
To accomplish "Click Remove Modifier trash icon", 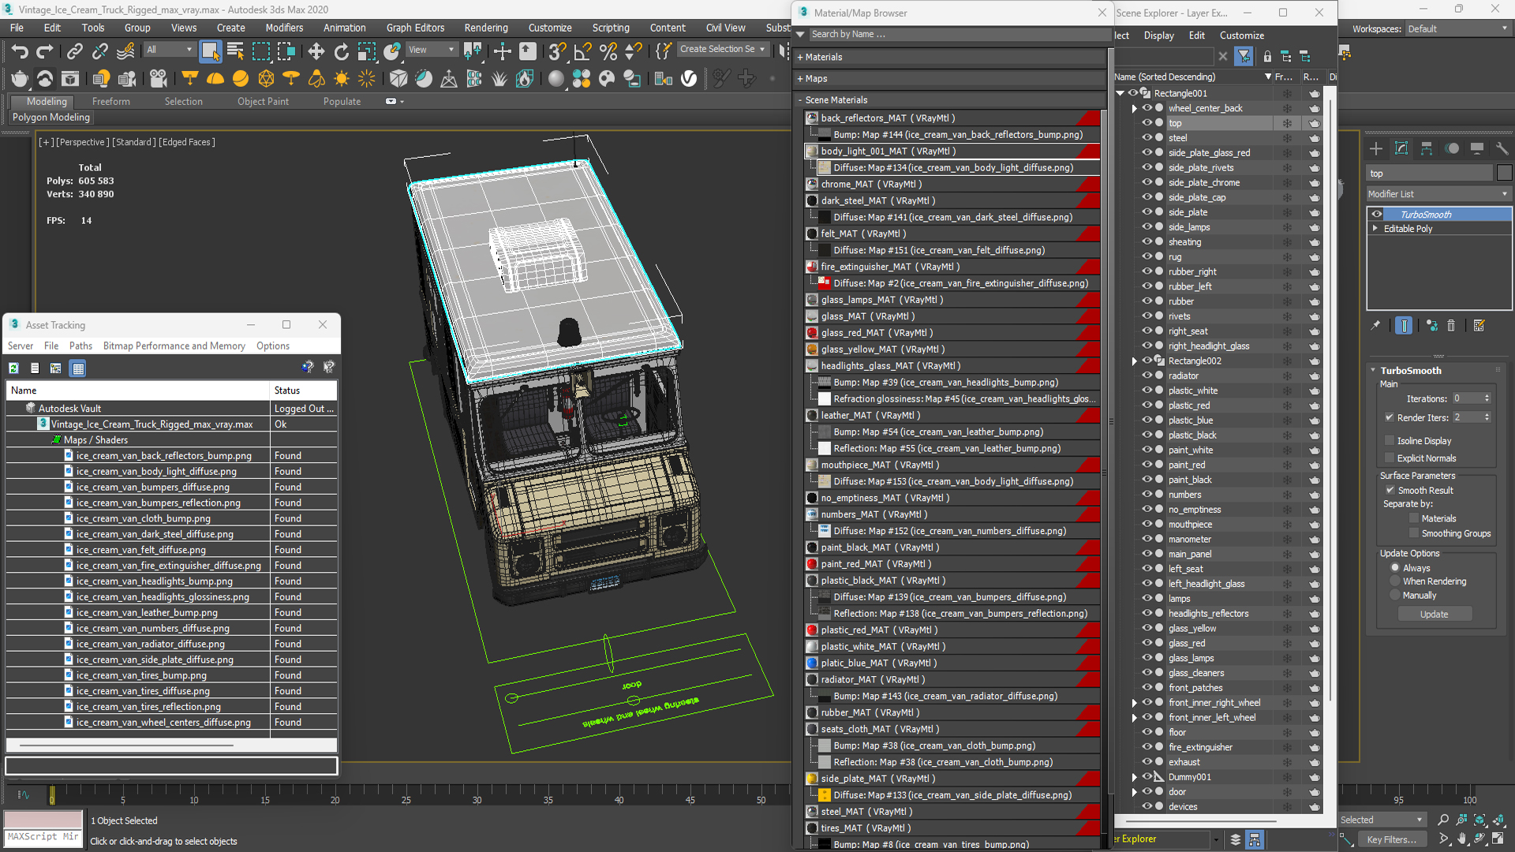I will (x=1450, y=325).
